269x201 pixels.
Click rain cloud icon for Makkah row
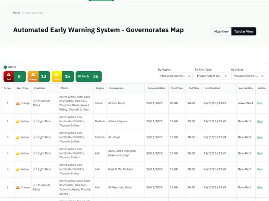tap(35, 121)
